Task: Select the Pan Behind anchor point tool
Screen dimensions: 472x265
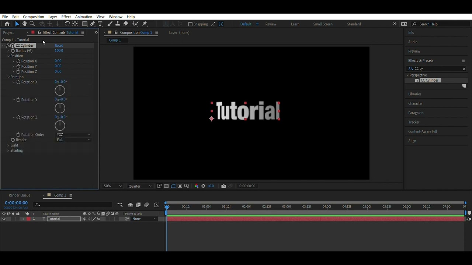Action: point(75,24)
